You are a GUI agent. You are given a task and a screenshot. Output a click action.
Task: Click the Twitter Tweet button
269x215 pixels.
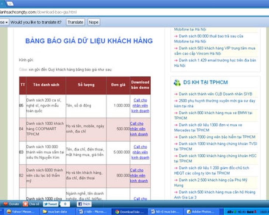(x=50, y=204)
